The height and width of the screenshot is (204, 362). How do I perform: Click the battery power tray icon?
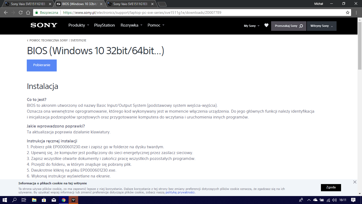(322, 200)
